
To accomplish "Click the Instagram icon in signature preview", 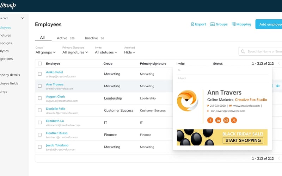I will pyautogui.click(x=226, y=120).
